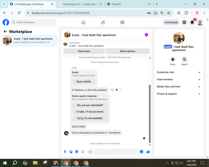Click the chat scrollbar thumb
This screenshot has height=167, width=209.
point(150,114)
